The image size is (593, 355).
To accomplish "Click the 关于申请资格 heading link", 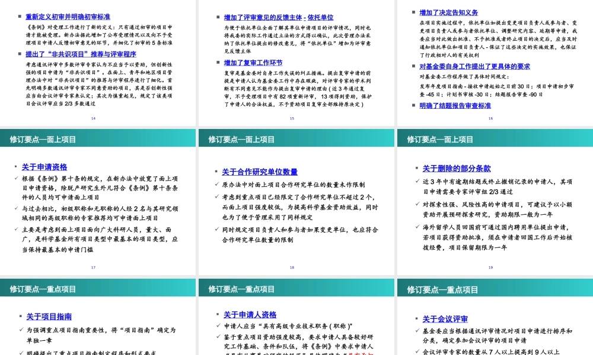I will point(44,167).
